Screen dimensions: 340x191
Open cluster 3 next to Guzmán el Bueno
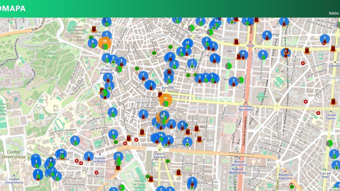tap(89, 156)
